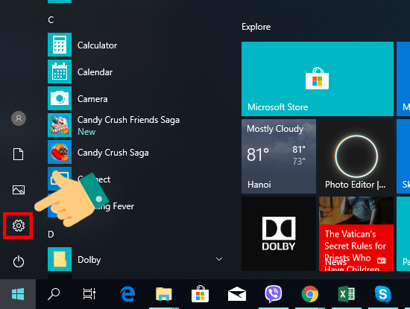Launch Candy Crush Friends Saga icon
410x309 pixels.
coord(60,125)
